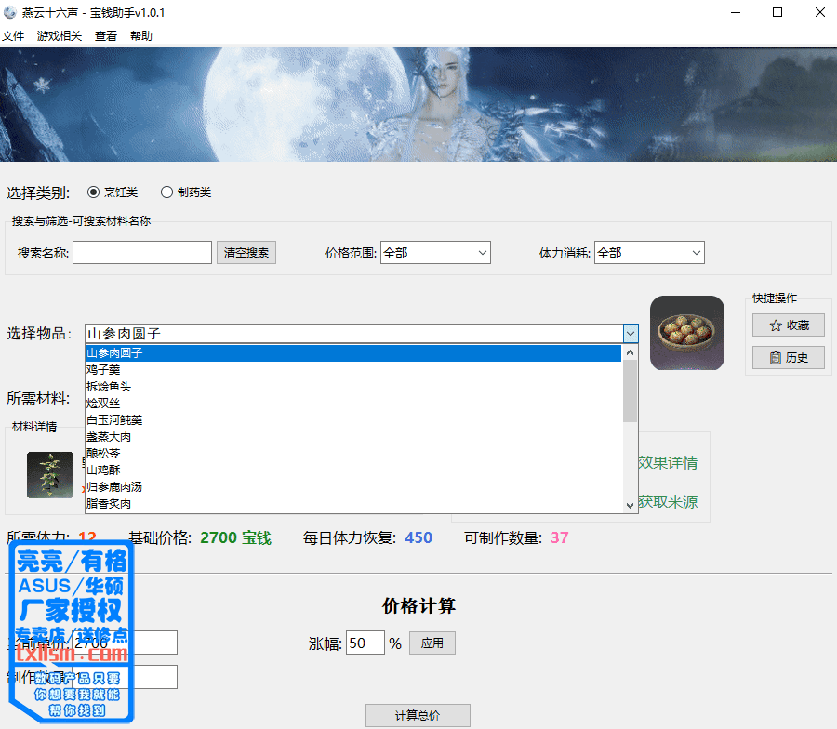This screenshot has height=729, width=837.
Task: Click the 山参肉圆子 dish image
Action: click(x=687, y=333)
